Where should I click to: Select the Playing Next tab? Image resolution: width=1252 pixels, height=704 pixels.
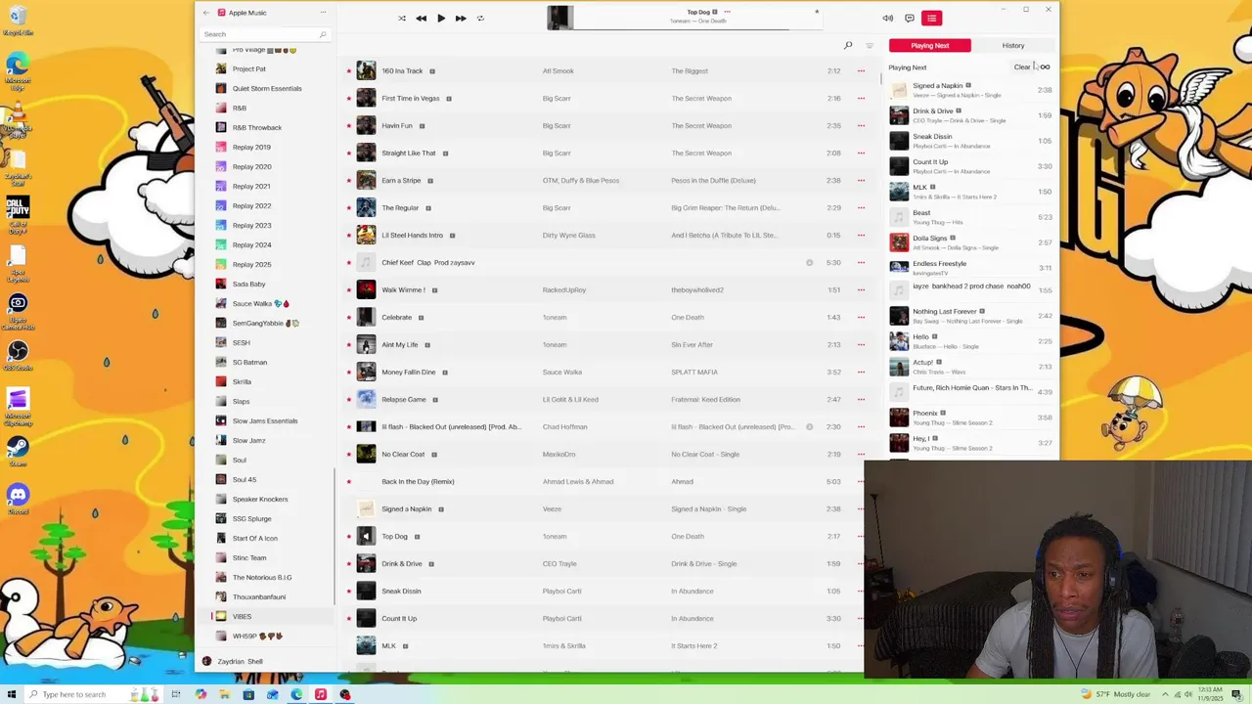[x=930, y=45]
